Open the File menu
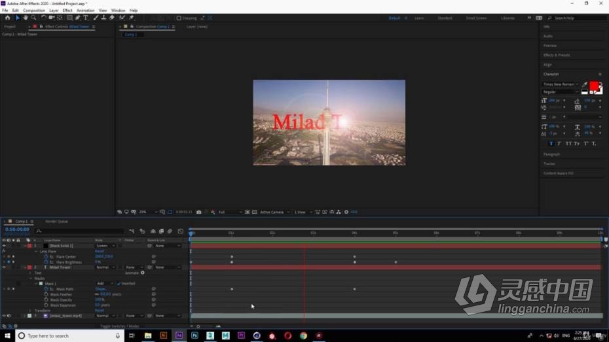 (x=5, y=10)
